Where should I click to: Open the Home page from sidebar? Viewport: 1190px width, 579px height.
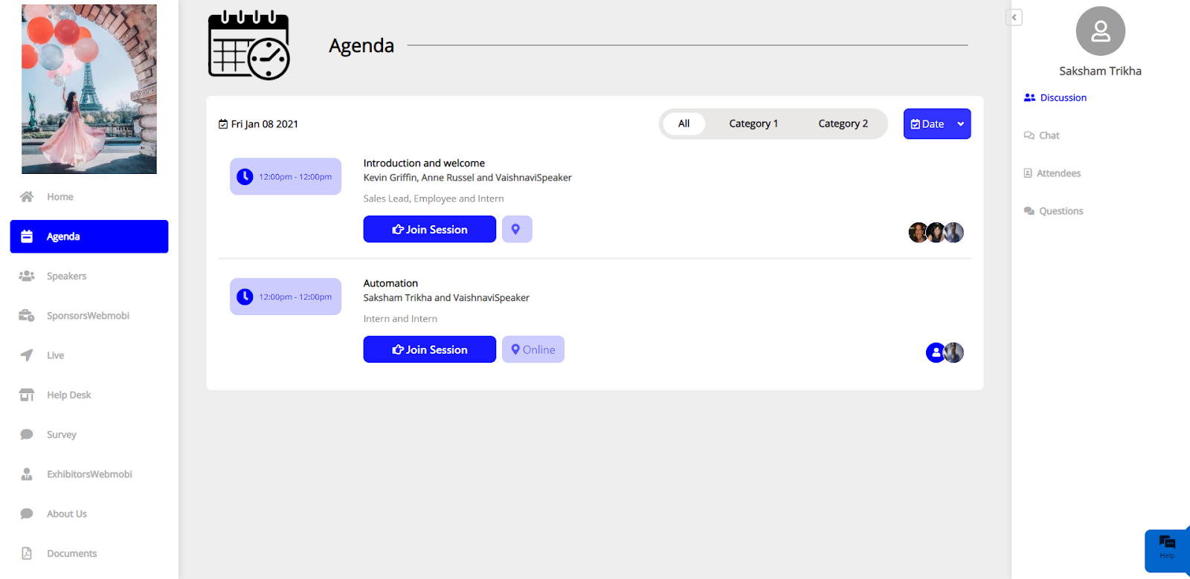[x=59, y=197]
